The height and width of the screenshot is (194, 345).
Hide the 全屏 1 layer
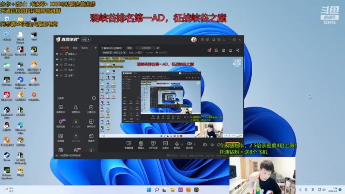pos(57,75)
